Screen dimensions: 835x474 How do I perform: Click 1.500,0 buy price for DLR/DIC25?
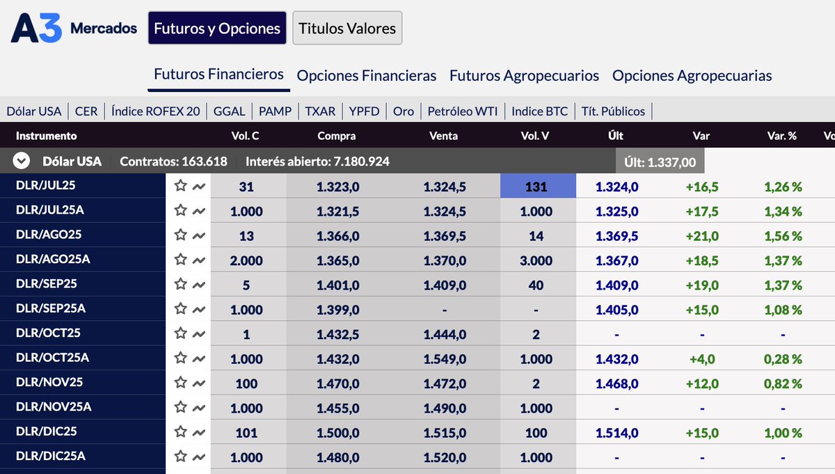337,432
